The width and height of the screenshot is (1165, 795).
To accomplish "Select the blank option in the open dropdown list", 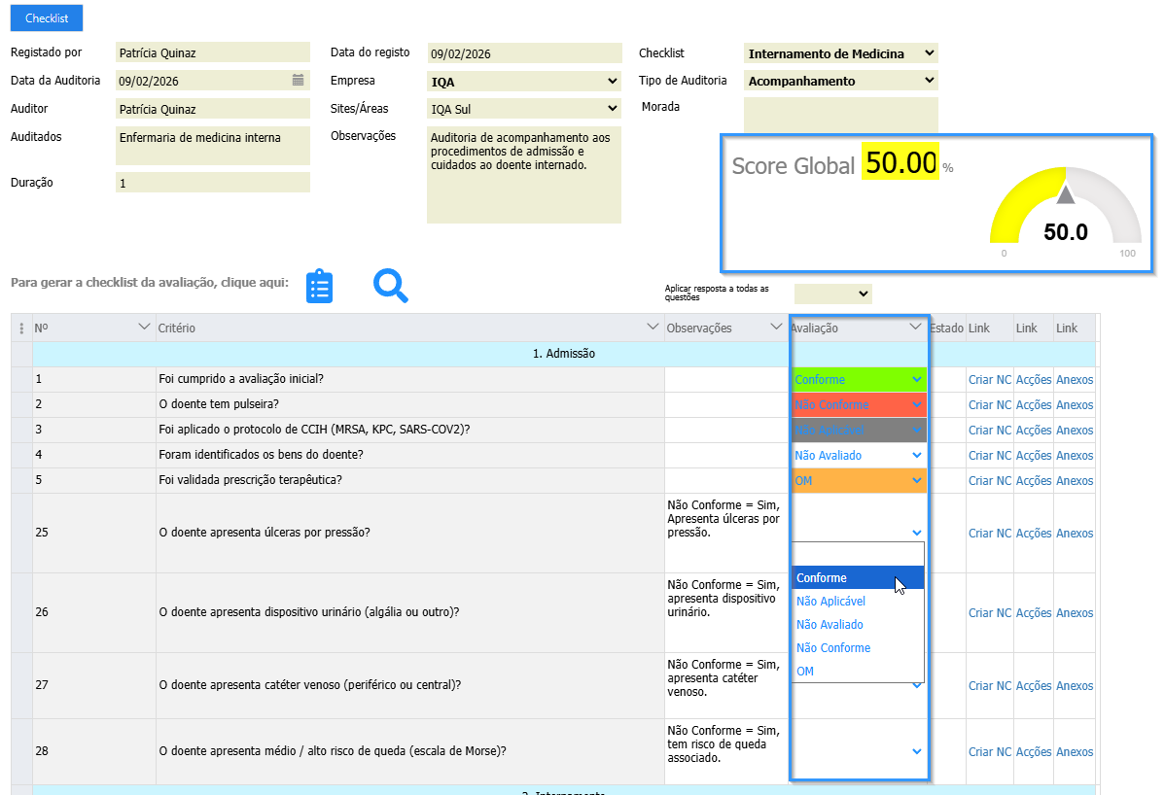I will (858, 555).
